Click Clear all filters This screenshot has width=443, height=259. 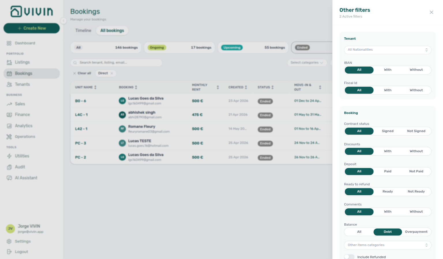82,73
